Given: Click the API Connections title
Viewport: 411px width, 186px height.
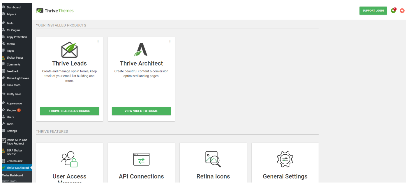Looking at the screenshot, I should coord(141,176).
